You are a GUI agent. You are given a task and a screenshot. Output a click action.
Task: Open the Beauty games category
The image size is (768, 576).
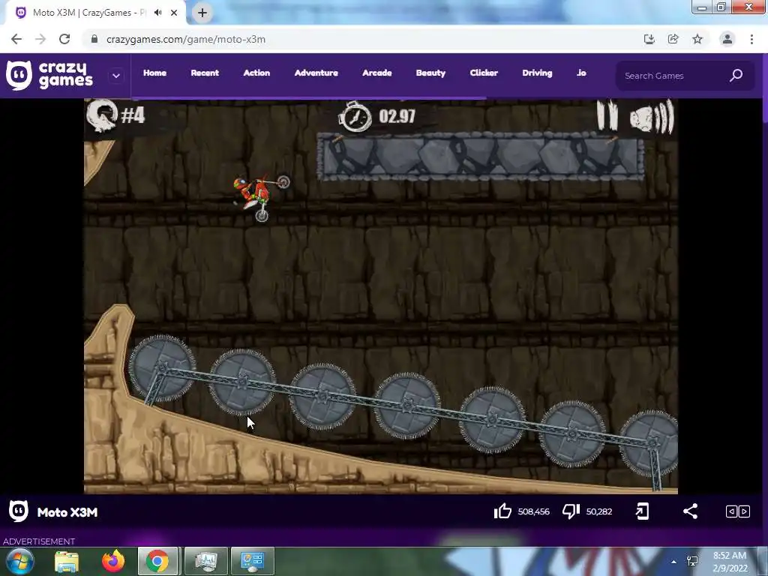[431, 73]
